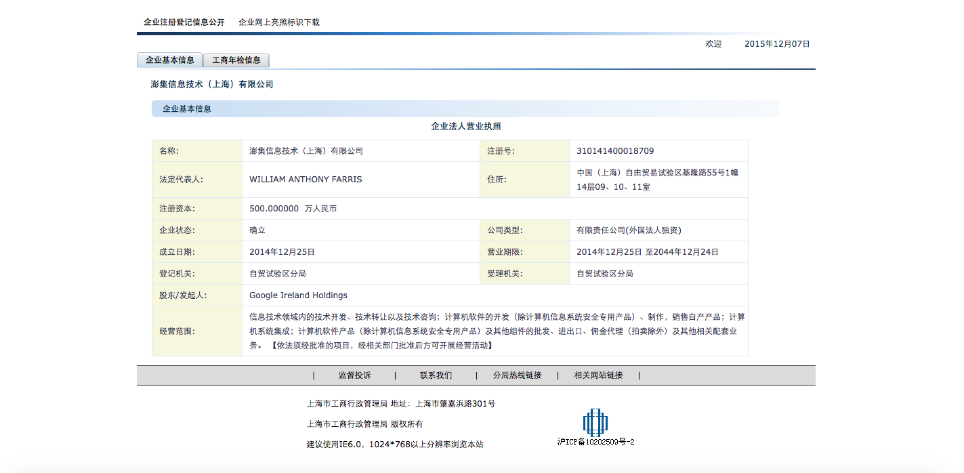This screenshot has height=473, width=964.
Task: Switch to the 企业基本信息 tab
Action: (x=169, y=60)
